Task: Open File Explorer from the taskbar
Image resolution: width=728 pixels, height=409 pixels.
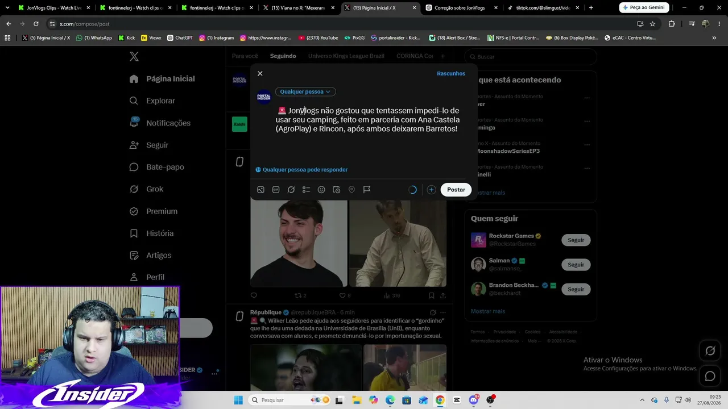Action: (x=356, y=400)
